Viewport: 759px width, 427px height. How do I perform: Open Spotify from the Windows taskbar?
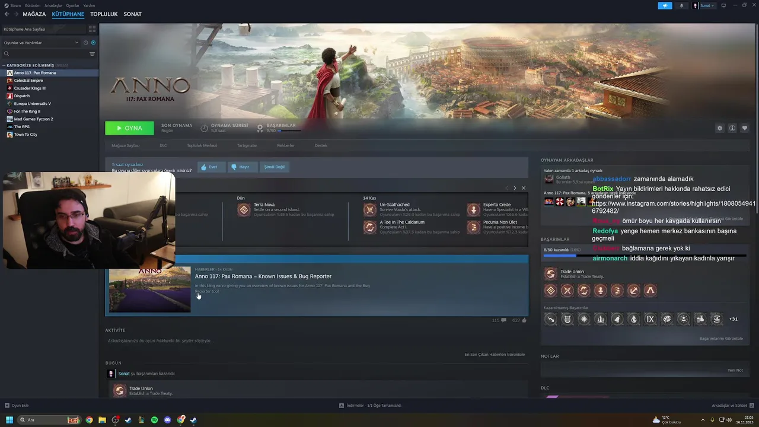coord(154,420)
